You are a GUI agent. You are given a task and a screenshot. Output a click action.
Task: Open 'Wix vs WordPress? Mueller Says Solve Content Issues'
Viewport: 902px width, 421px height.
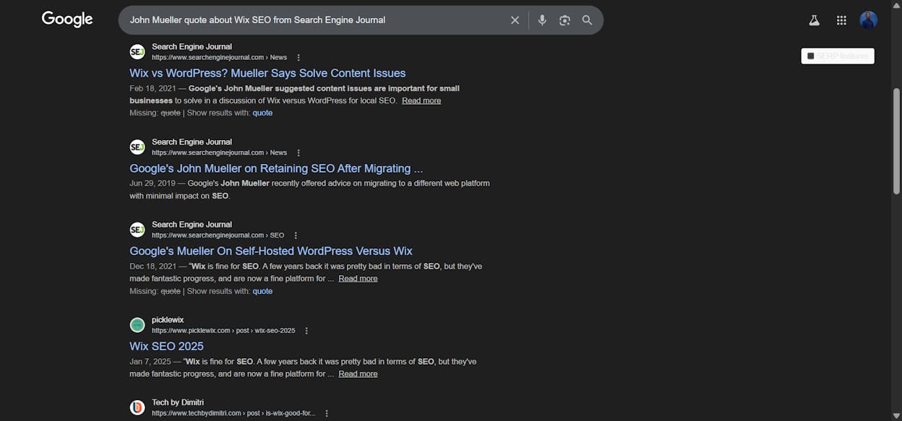[x=267, y=73]
